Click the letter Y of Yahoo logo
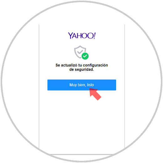 pyautogui.click(x=70, y=36)
